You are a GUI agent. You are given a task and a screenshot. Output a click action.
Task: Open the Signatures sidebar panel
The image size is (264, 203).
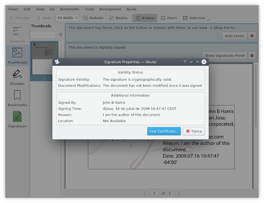pyautogui.click(x=17, y=119)
